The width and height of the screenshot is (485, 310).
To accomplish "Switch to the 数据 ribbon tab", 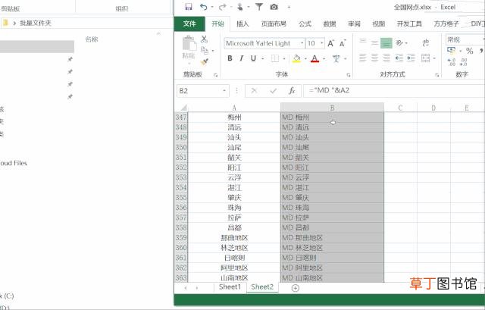I will click(330, 23).
